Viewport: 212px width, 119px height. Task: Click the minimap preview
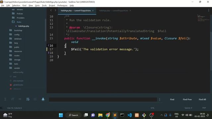click(x=203, y=18)
